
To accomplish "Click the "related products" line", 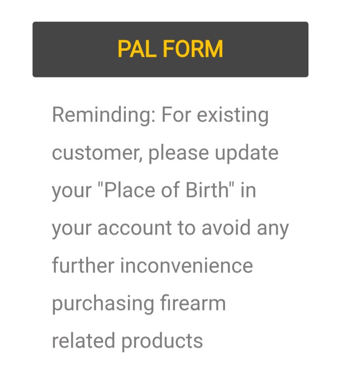I will [x=127, y=341].
